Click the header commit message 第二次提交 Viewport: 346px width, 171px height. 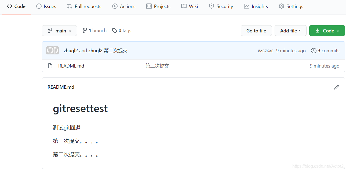tap(116, 51)
